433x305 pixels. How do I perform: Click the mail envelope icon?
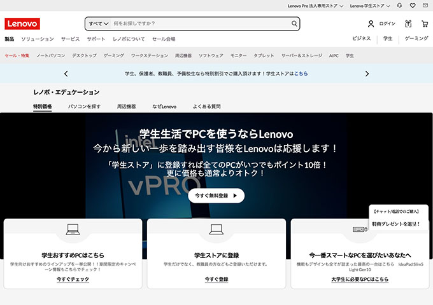click(425, 6)
